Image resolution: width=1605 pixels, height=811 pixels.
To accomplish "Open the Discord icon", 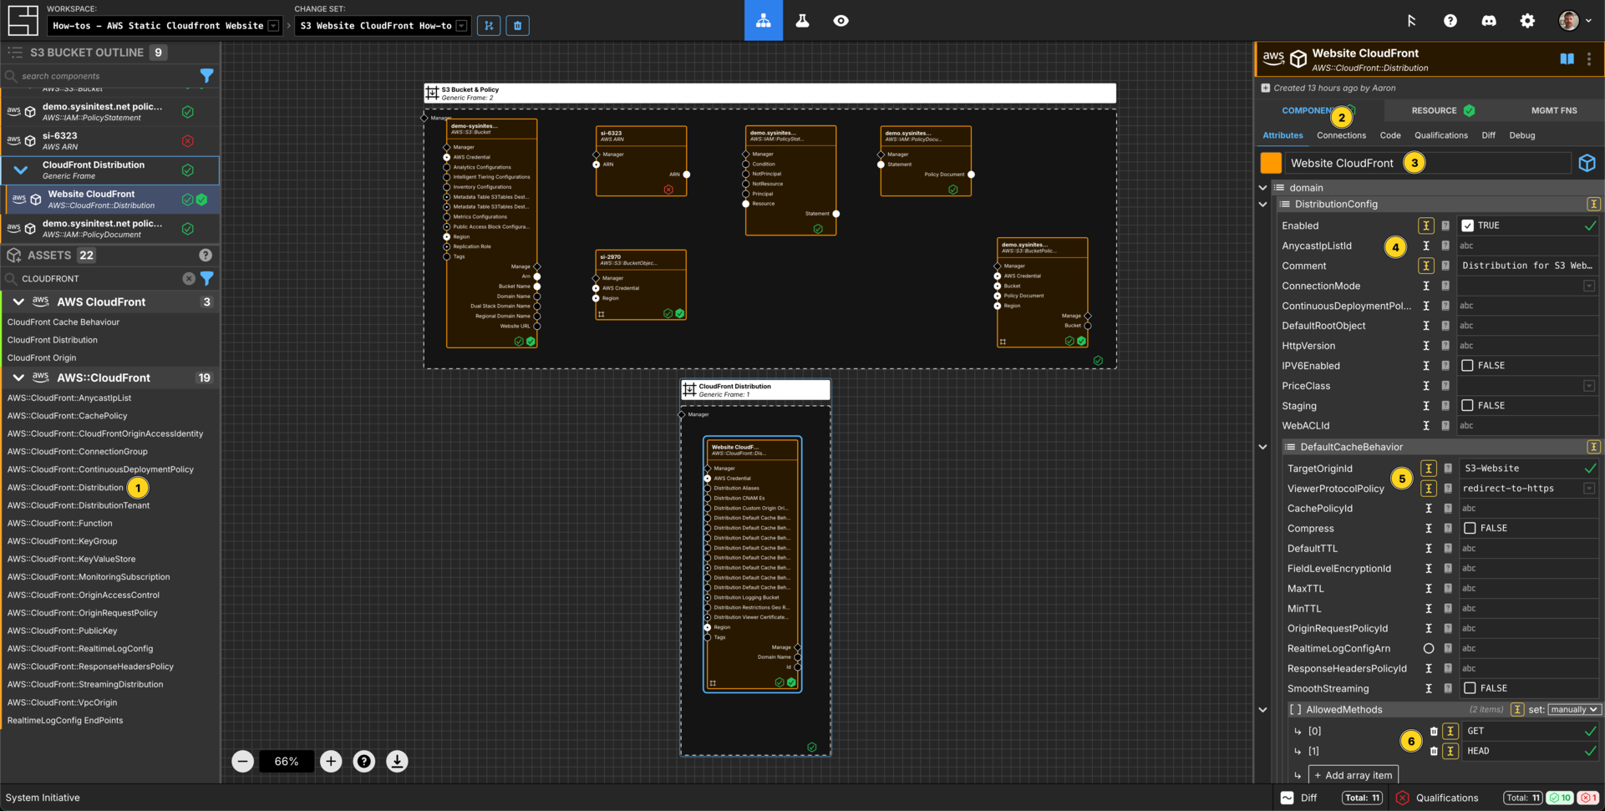I will click(x=1489, y=21).
